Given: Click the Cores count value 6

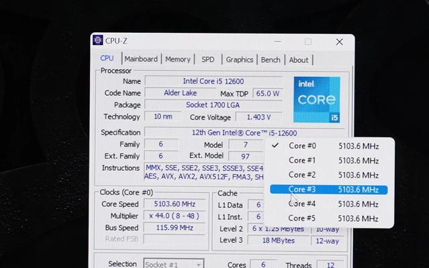Looking at the screenshot, I should pos(263,265).
